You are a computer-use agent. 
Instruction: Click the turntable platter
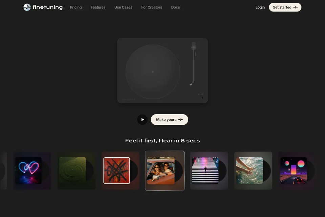(x=153, y=72)
